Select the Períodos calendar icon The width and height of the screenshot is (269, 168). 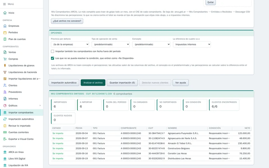click(5, 32)
